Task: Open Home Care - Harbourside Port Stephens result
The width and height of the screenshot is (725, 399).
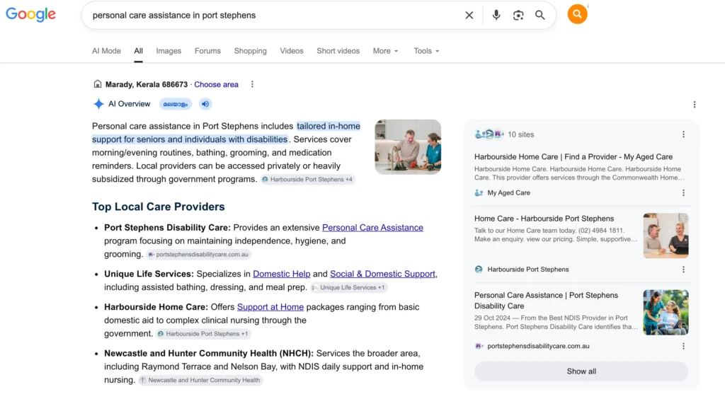Action: tap(544, 219)
